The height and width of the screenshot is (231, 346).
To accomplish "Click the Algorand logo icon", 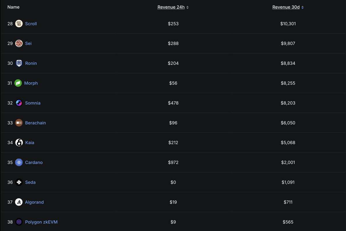I will pos(19,202).
